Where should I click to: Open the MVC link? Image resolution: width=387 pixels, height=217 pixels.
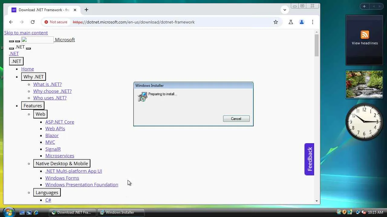pyautogui.click(x=50, y=142)
